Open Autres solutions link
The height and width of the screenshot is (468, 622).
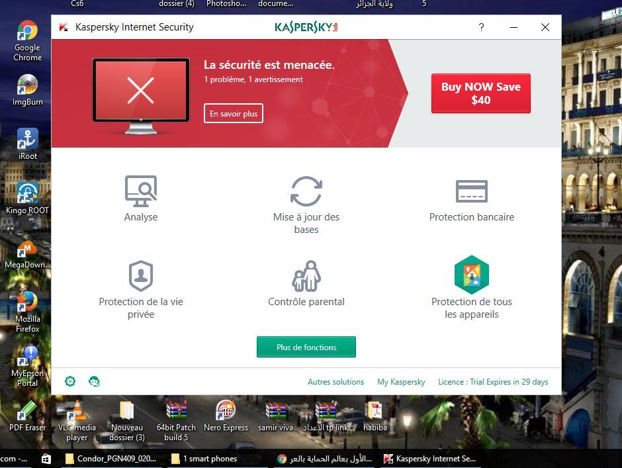coord(335,382)
